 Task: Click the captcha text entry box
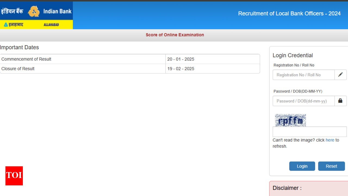click(309, 132)
